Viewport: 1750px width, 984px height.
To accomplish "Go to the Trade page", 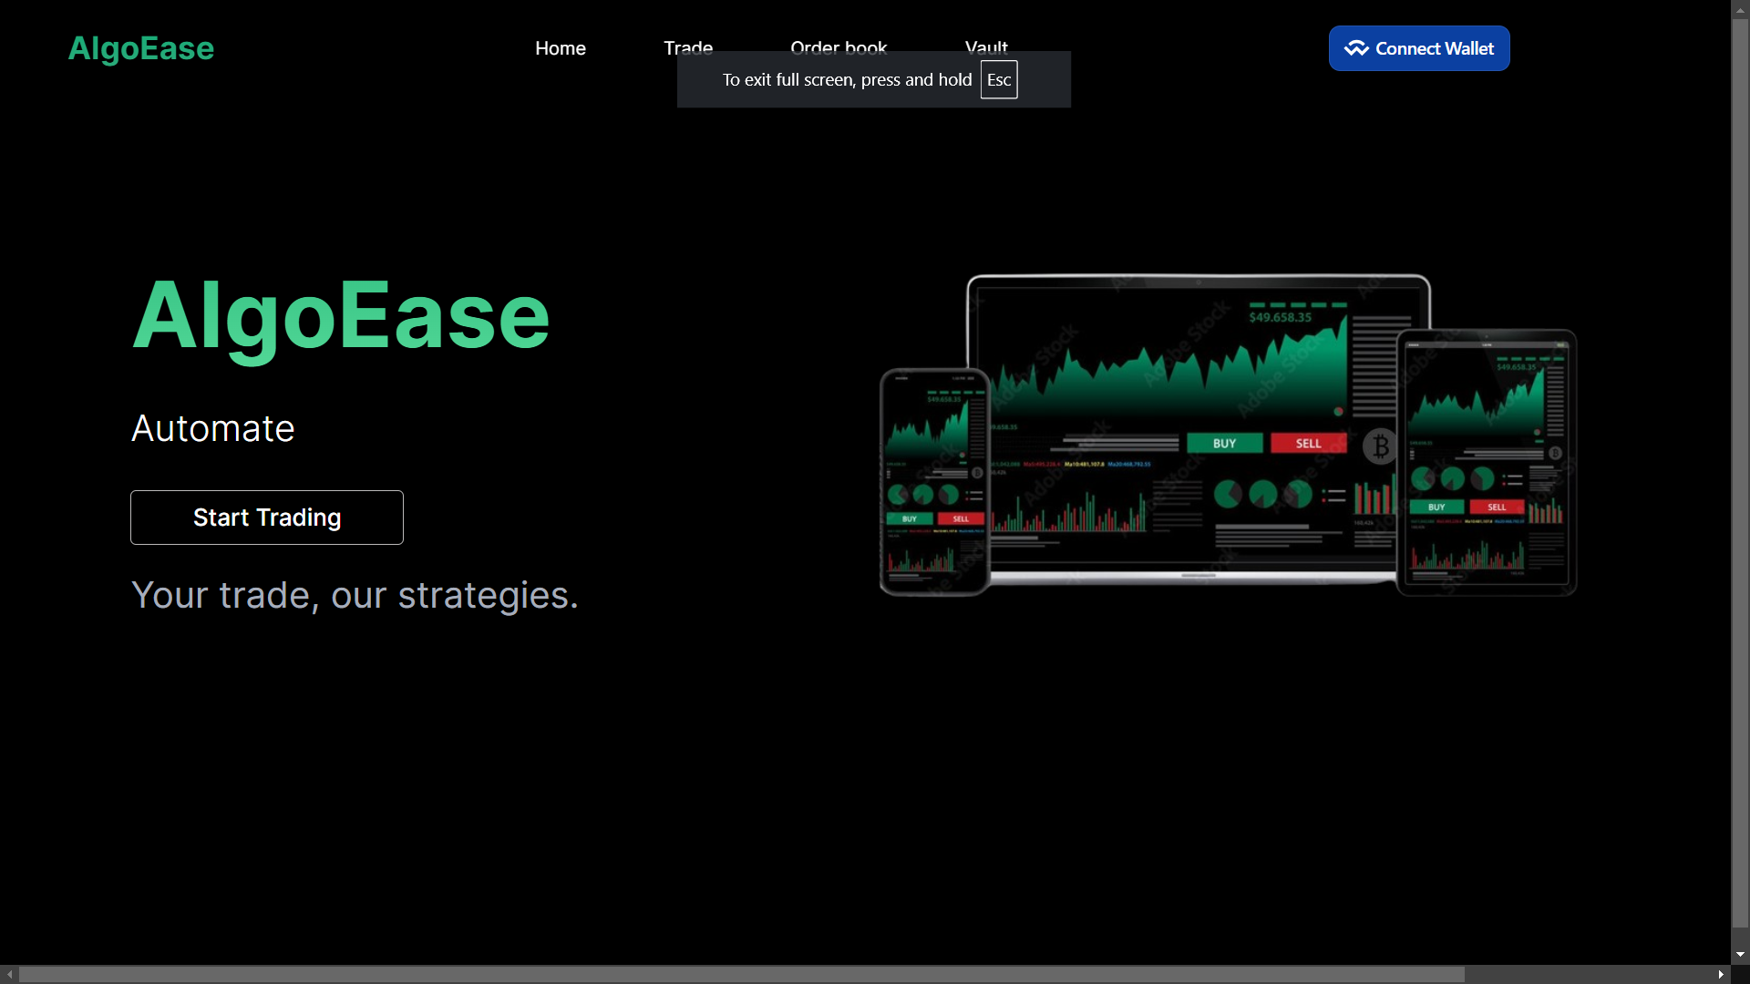I will point(687,45).
